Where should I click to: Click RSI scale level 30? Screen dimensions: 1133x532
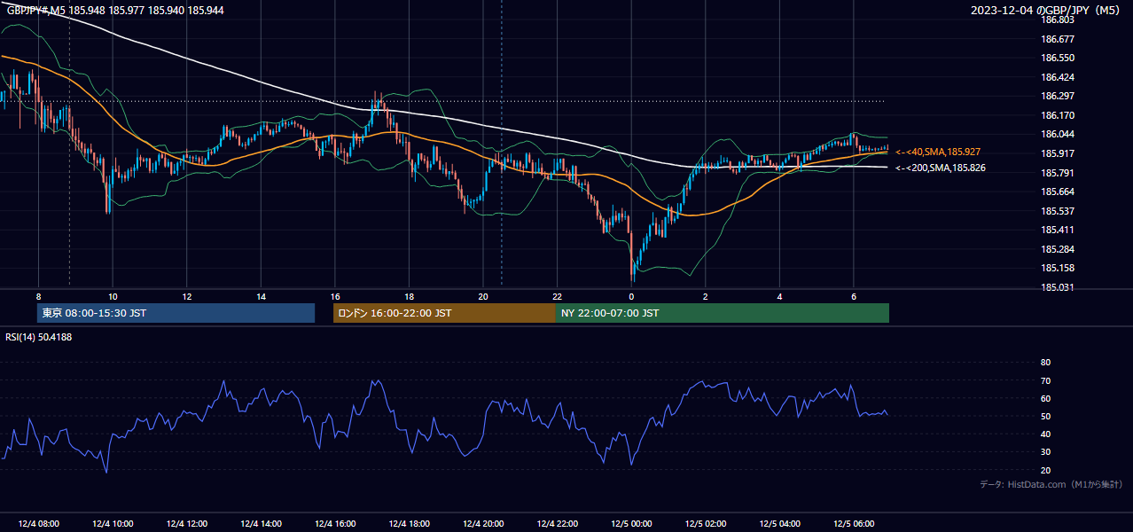click(x=1045, y=452)
